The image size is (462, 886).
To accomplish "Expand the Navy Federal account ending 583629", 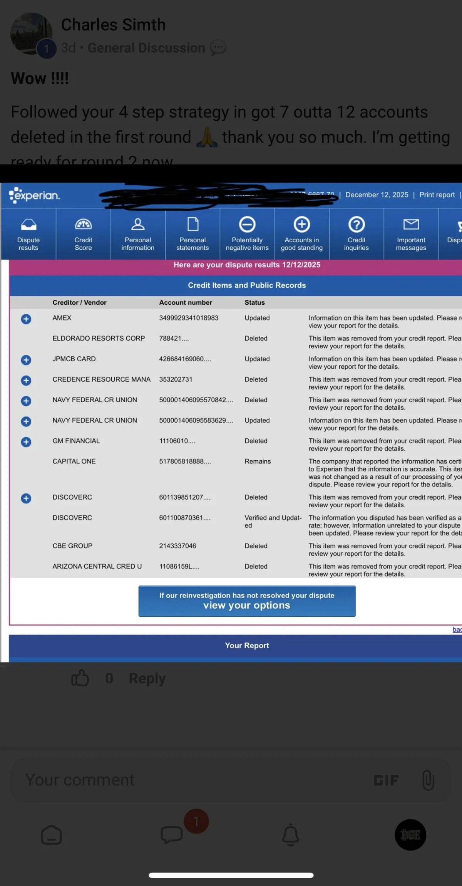I will click(26, 421).
